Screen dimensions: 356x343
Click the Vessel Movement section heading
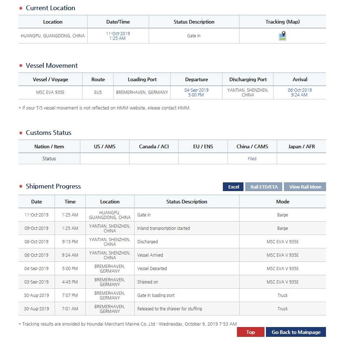[x=52, y=66]
